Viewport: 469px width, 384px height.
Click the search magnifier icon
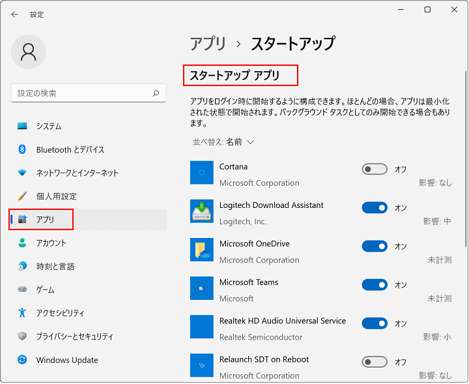[x=156, y=93]
